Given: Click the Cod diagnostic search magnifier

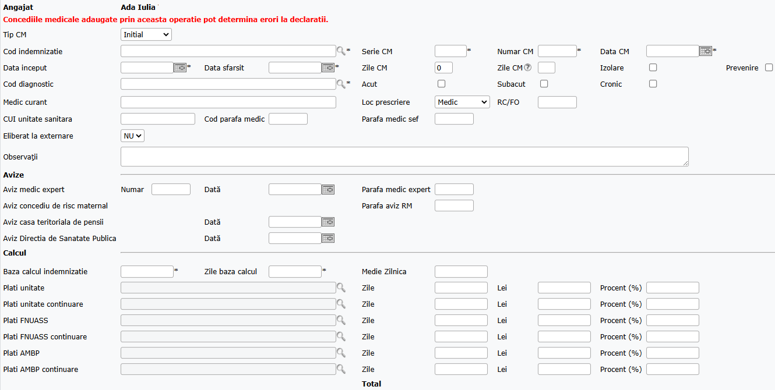Looking at the screenshot, I should pos(341,84).
